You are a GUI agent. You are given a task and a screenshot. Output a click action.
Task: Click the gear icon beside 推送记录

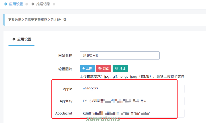point(33,4)
